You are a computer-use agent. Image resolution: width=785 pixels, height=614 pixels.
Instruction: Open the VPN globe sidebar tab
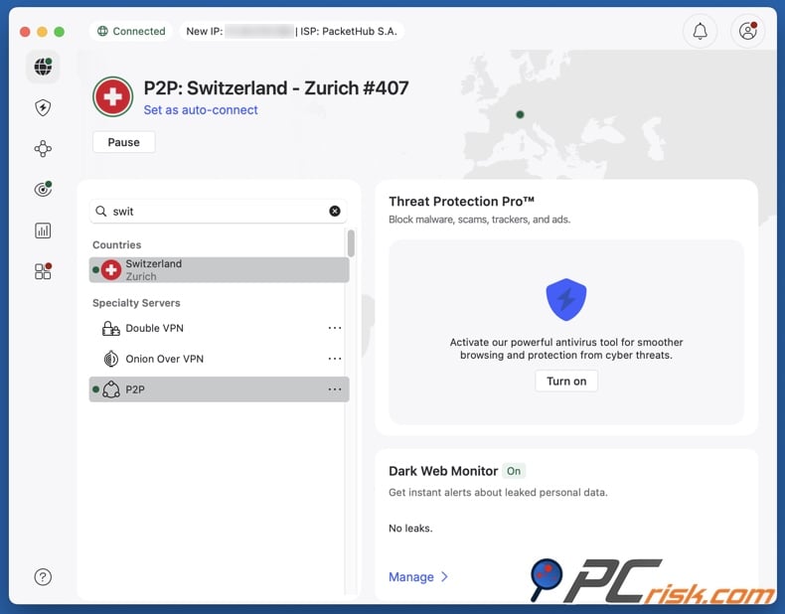43,67
